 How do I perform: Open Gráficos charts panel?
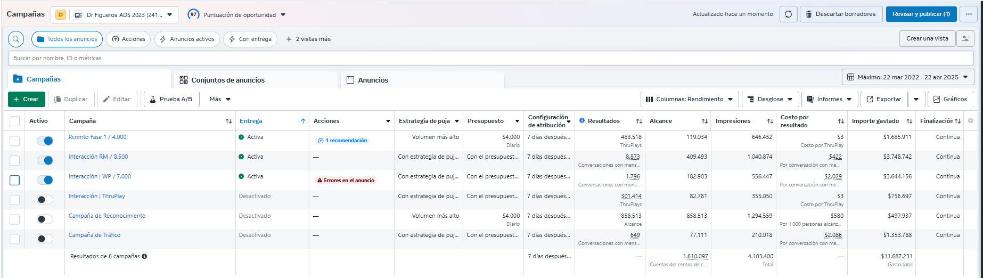[x=950, y=99]
